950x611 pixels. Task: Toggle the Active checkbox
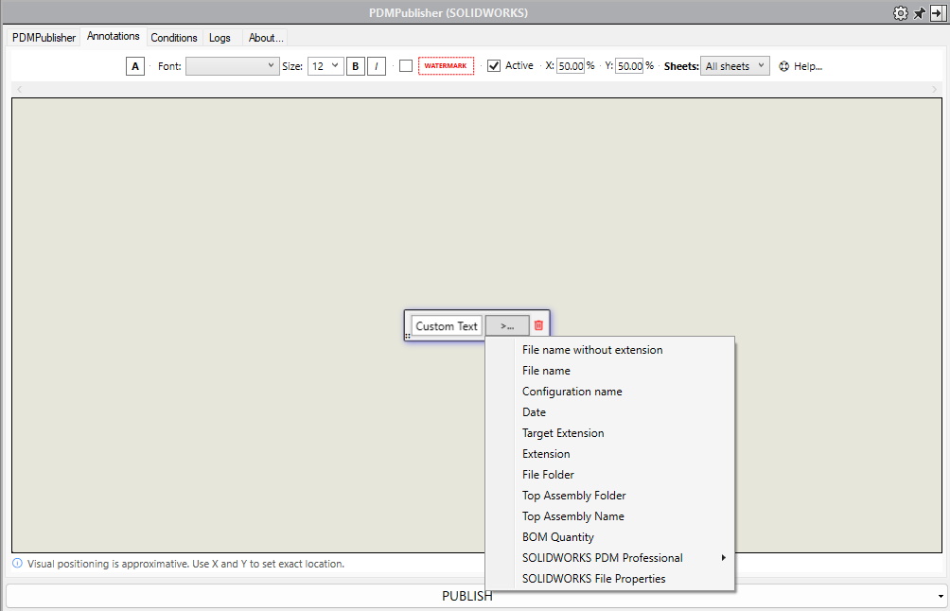[x=493, y=65]
